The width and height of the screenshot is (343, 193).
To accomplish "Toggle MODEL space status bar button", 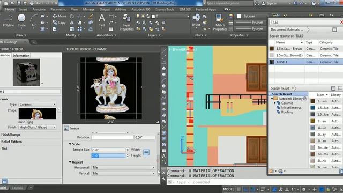I will 228,189.
